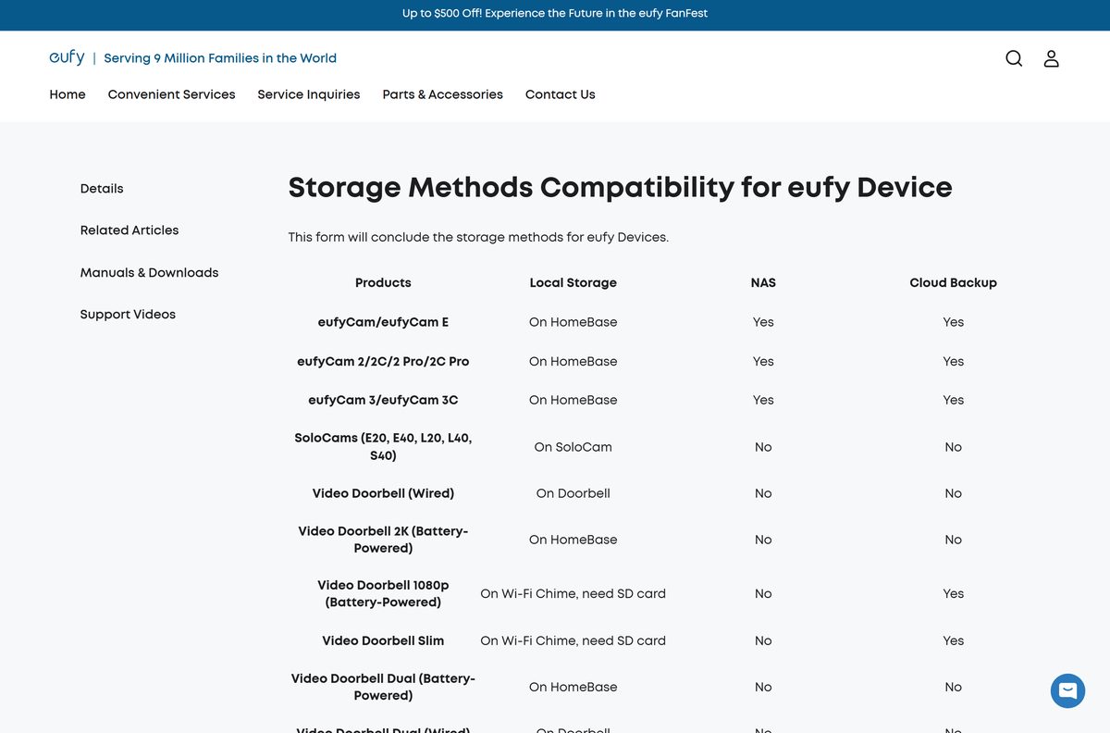
Task: Click the NAS column header
Action: [x=763, y=283]
